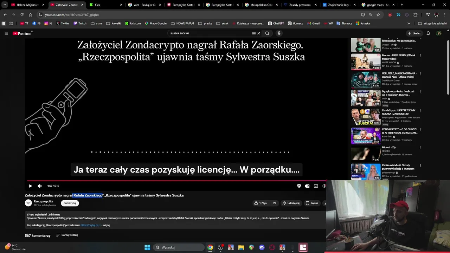Open Wszystkie zakładki folder
This screenshot has height=253, width=450.
coord(432,24)
